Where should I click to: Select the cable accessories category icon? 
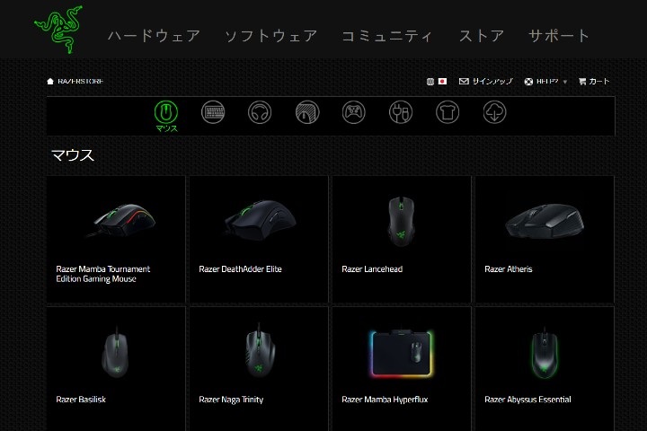(x=401, y=111)
